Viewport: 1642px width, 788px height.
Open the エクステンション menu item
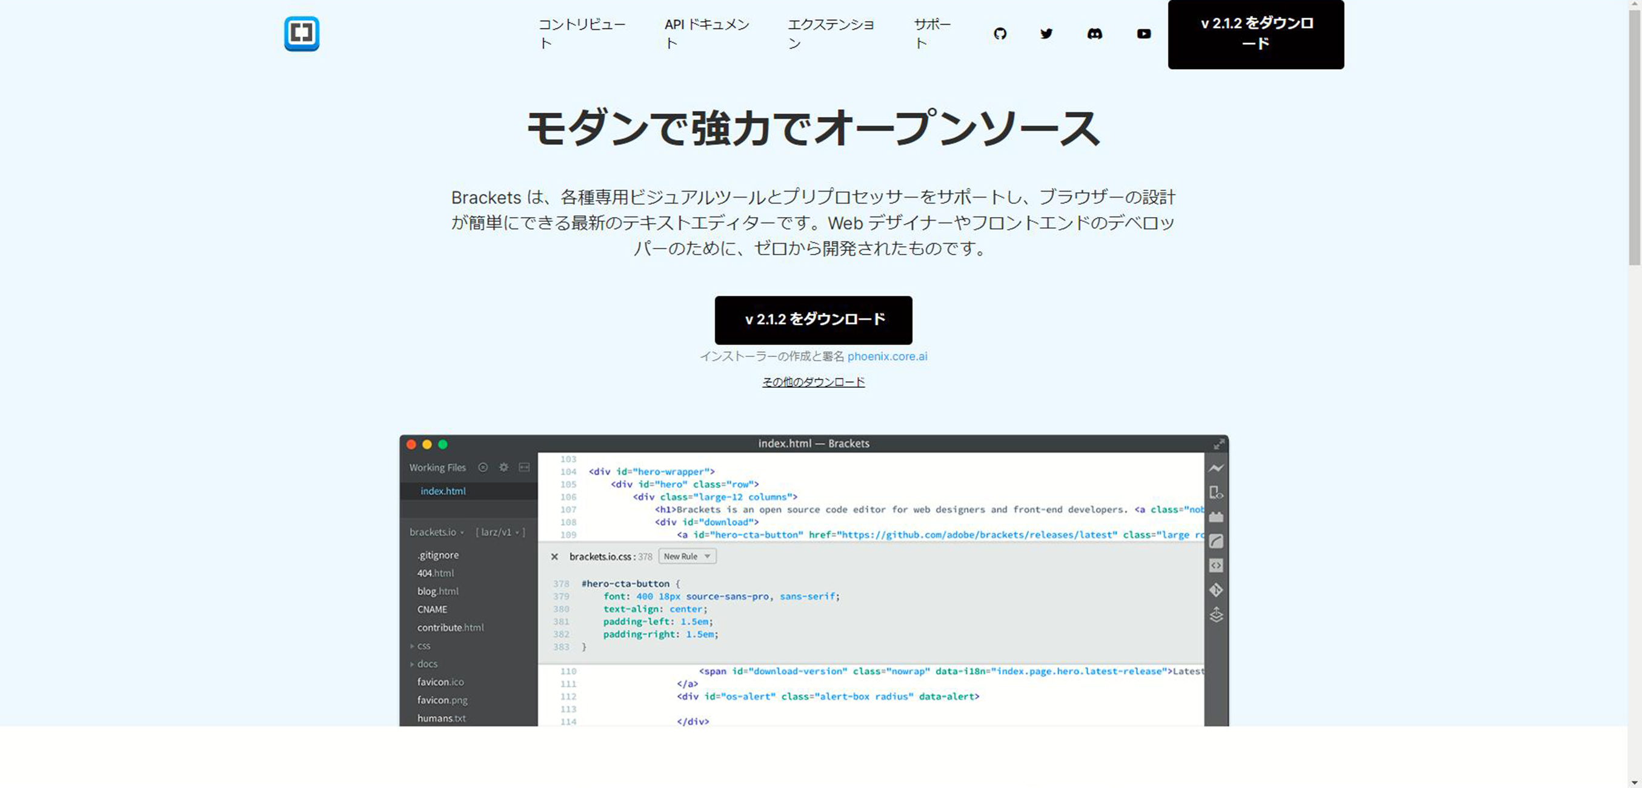[x=832, y=33]
